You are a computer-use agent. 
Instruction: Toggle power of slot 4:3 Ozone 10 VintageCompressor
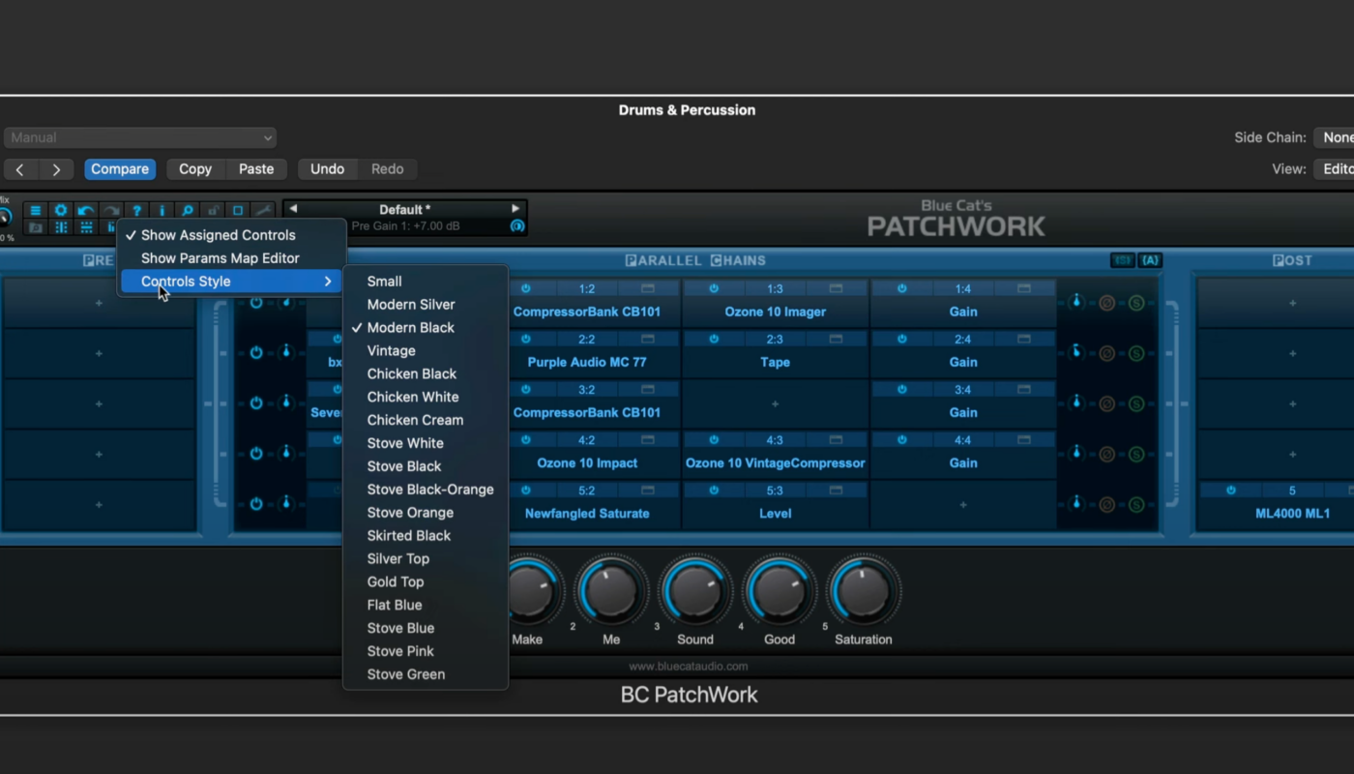[x=714, y=439]
